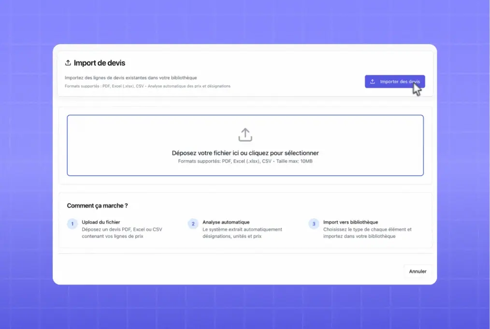Image resolution: width=490 pixels, height=329 pixels.
Task: Click the Upload du fichier step title
Action: [x=101, y=222]
